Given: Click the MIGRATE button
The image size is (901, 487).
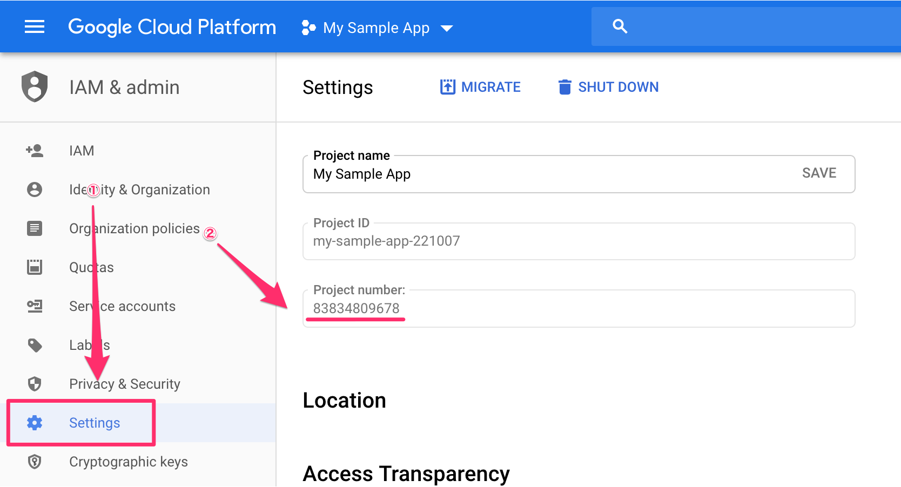Looking at the screenshot, I should pos(480,87).
